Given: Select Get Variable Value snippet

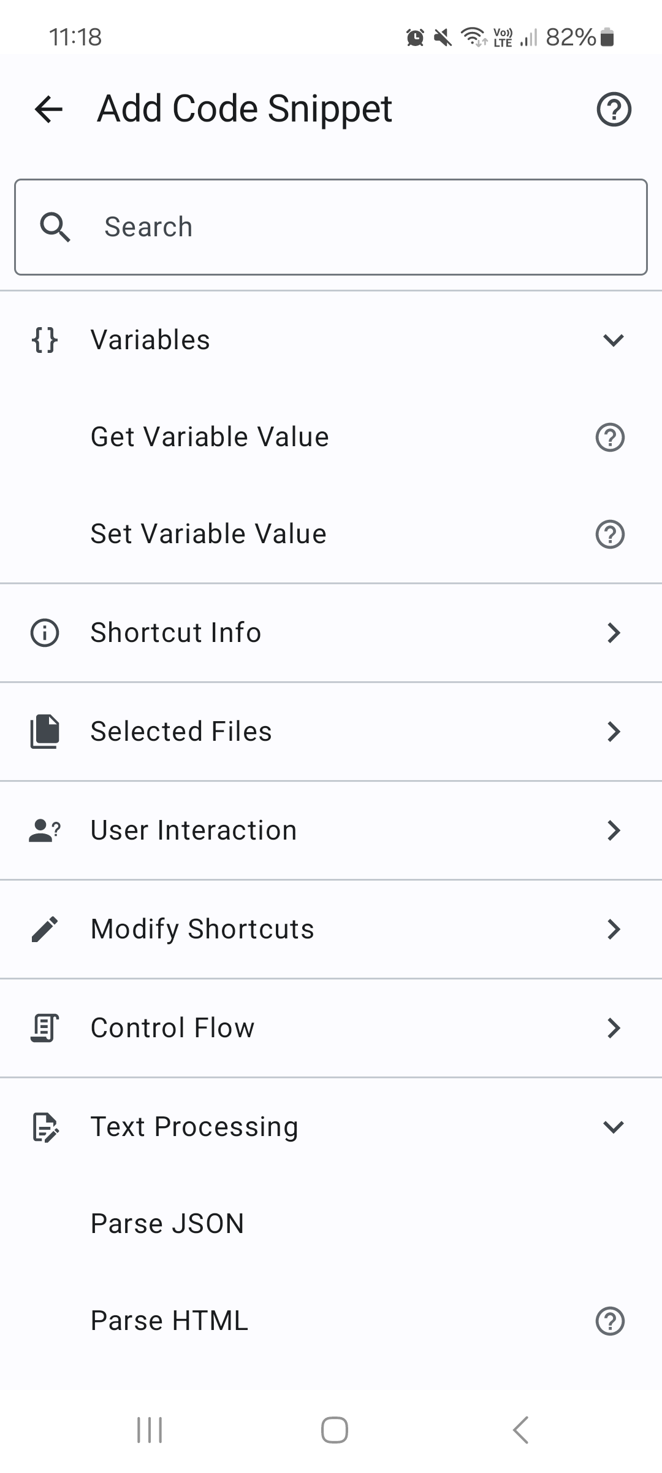Looking at the screenshot, I should point(210,438).
